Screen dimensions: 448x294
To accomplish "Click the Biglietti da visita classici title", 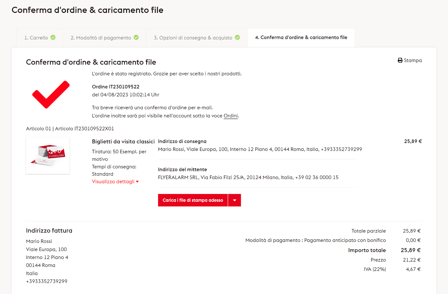I will point(123,141).
